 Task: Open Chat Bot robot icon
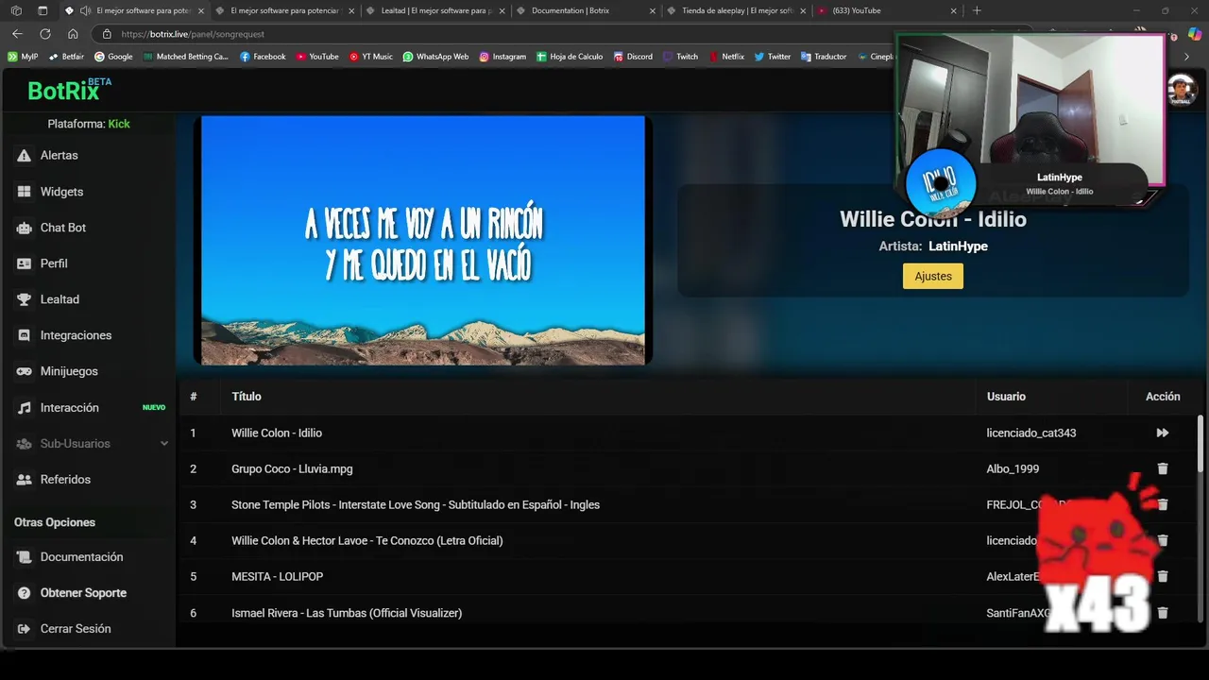pyautogui.click(x=24, y=228)
